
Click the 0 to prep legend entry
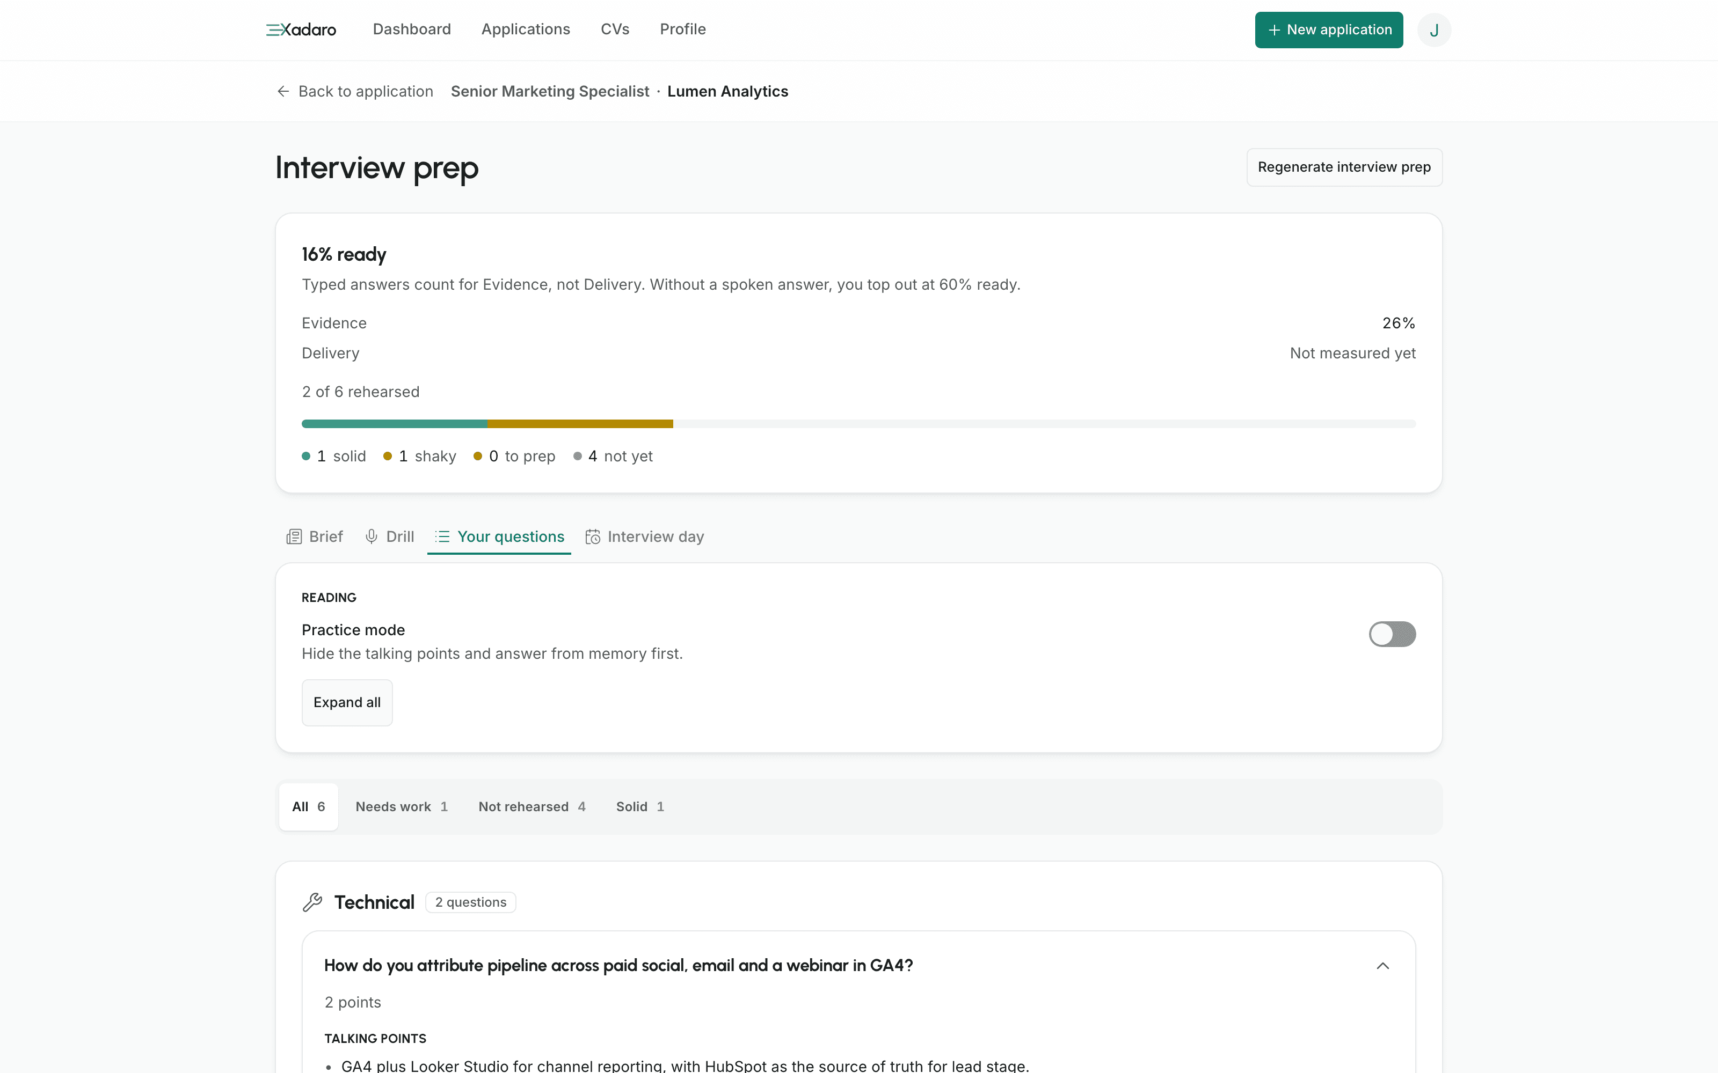point(514,457)
